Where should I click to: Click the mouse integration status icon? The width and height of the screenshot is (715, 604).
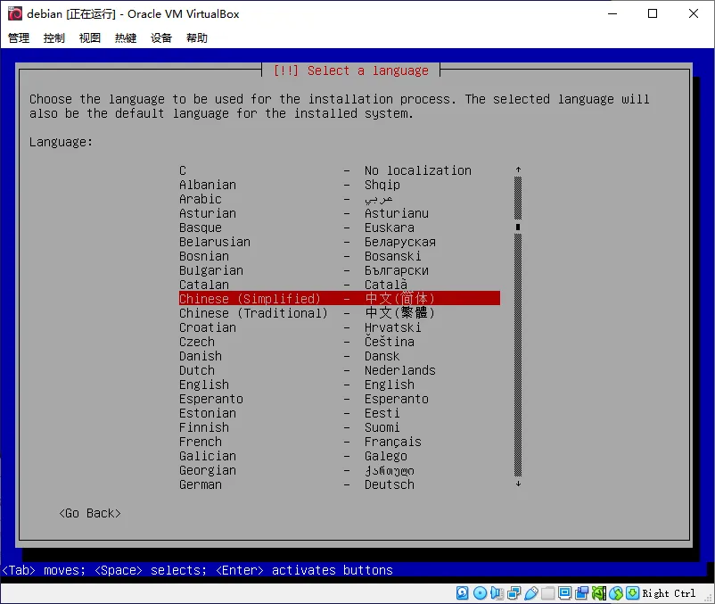[x=615, y=593]
